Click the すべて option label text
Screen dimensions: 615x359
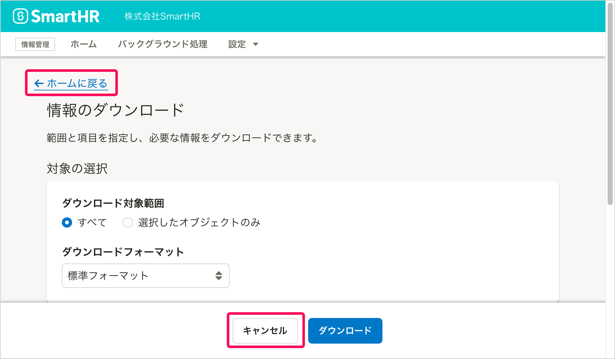click(x=92, y=222)
